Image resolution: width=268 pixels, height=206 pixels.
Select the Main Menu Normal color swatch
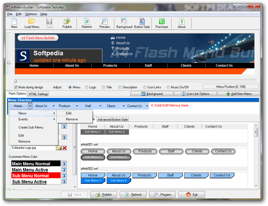pyautogui.click(x=36, y=163)
